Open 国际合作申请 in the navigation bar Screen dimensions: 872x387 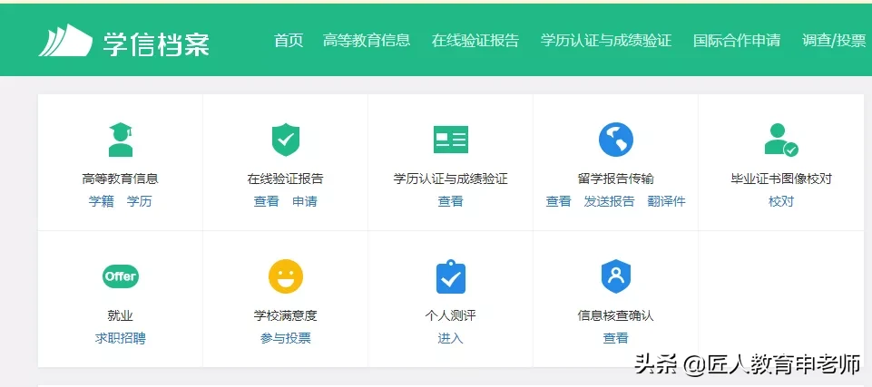click(x=736, y=40)
